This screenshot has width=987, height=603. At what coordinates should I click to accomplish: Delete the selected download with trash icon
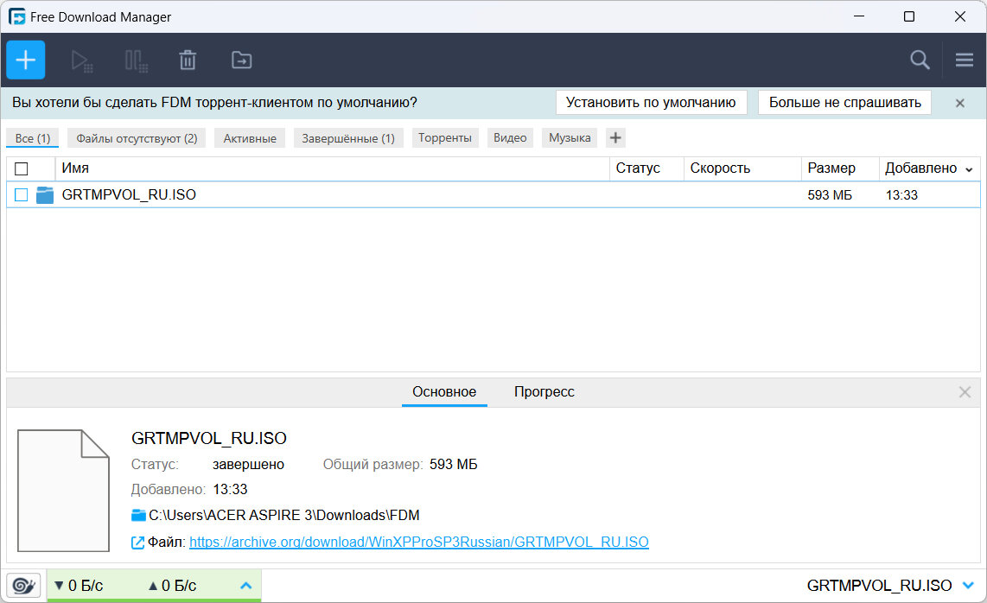coord(188,60)
